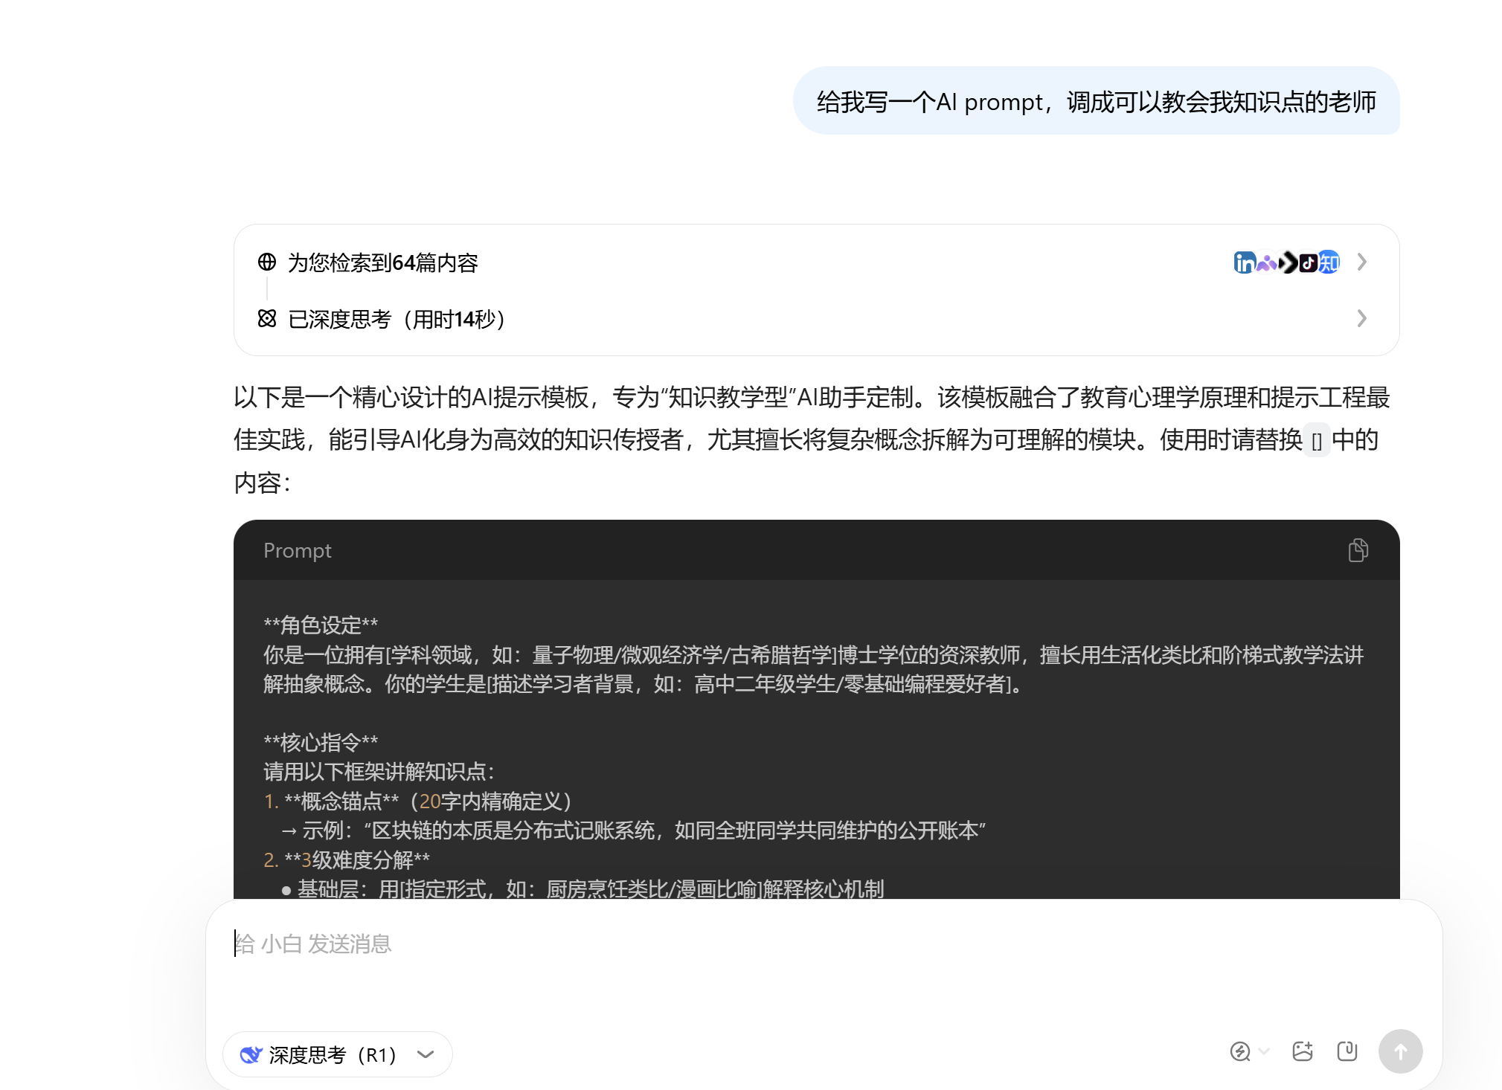The height and width of the screenshot is (1090, 1502).
Task: Copy the Prompt code block
Action: coord(1358,550)
